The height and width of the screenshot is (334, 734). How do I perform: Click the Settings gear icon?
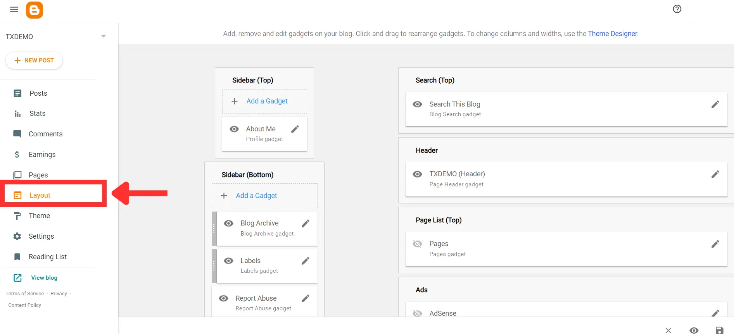(17, 236)
